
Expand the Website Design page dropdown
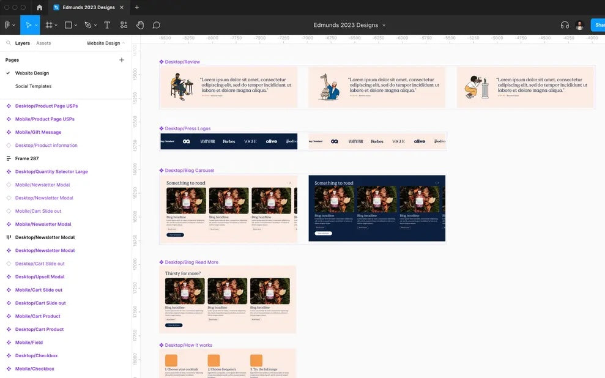tap(106, 43)
